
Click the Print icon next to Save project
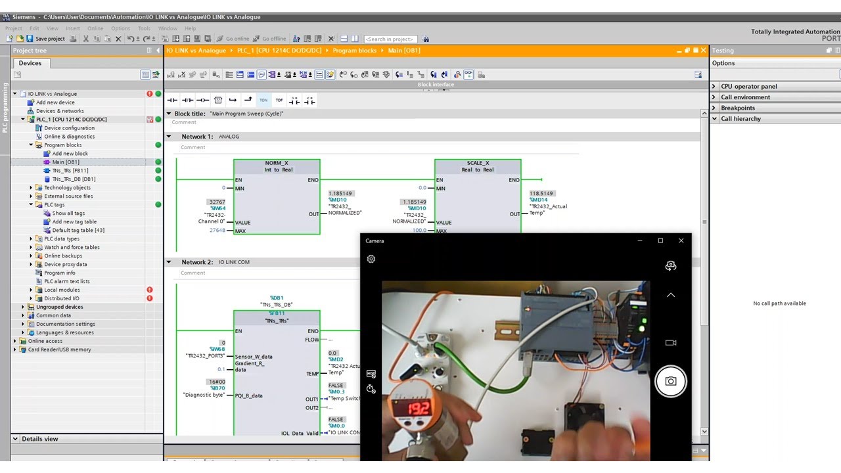coord(74,39)
